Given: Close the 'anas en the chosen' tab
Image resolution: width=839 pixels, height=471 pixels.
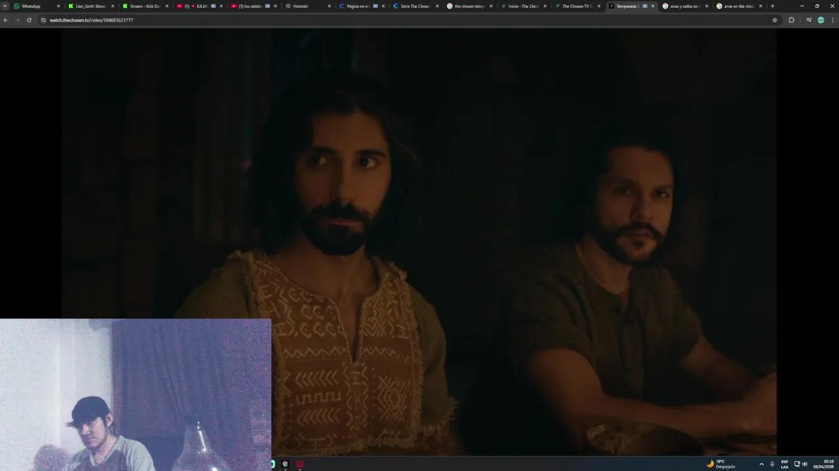Looking at the screenshot, I should point(761,6).
